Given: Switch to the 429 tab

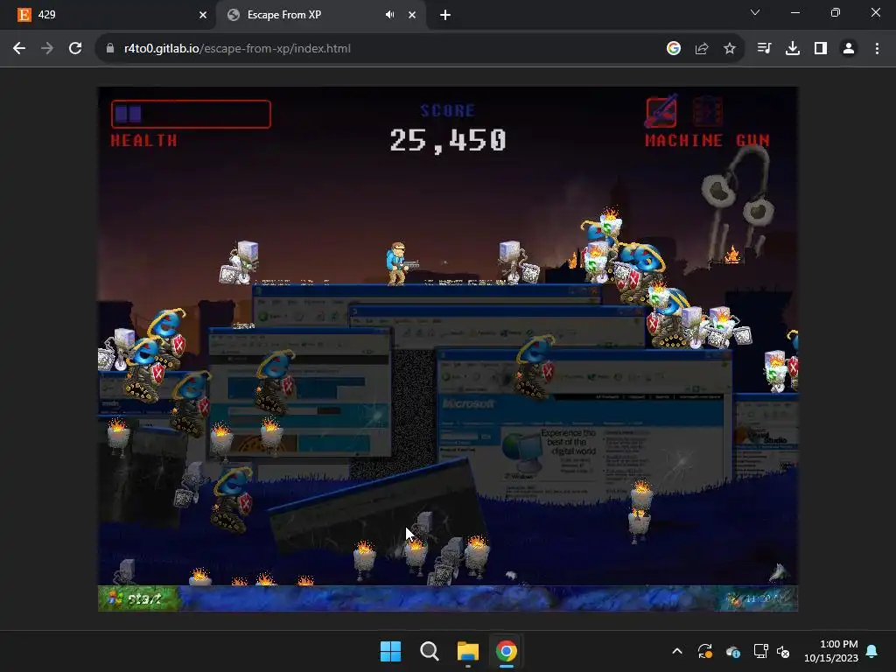Looking at the screenshot, I should tap(108, 15).
